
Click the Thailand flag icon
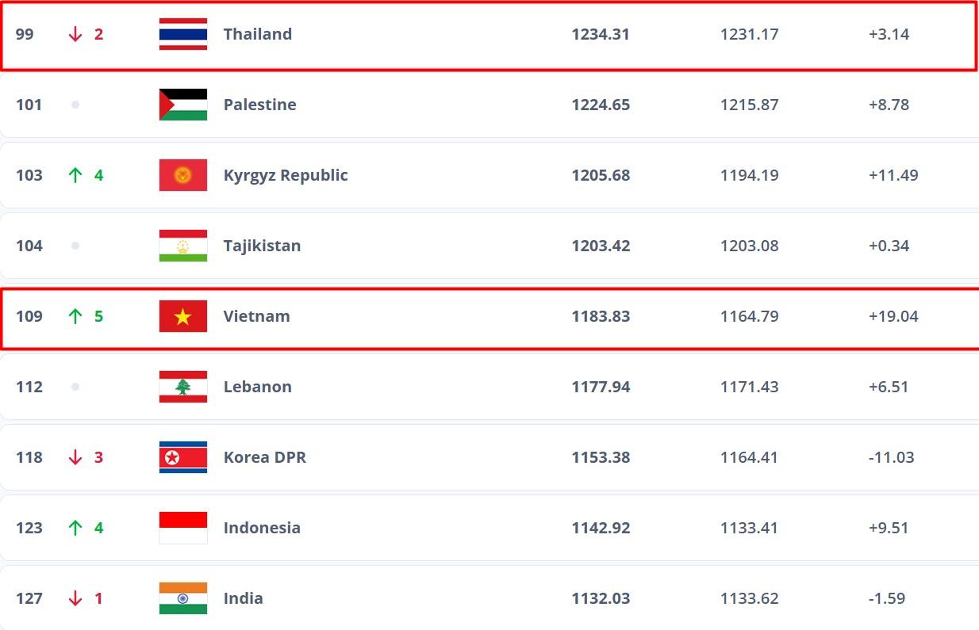coord(183,34)
